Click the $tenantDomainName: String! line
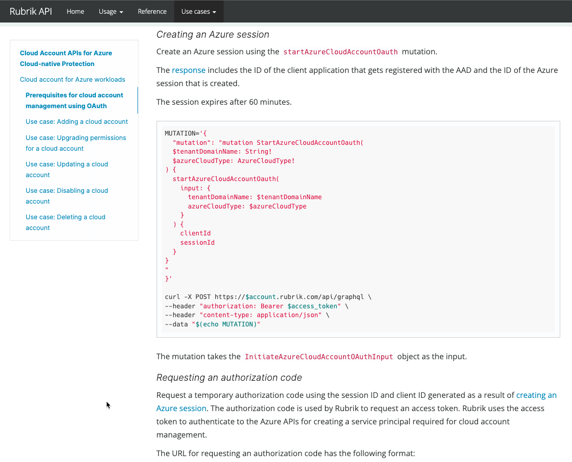572x462 pixels. (222, 151)
